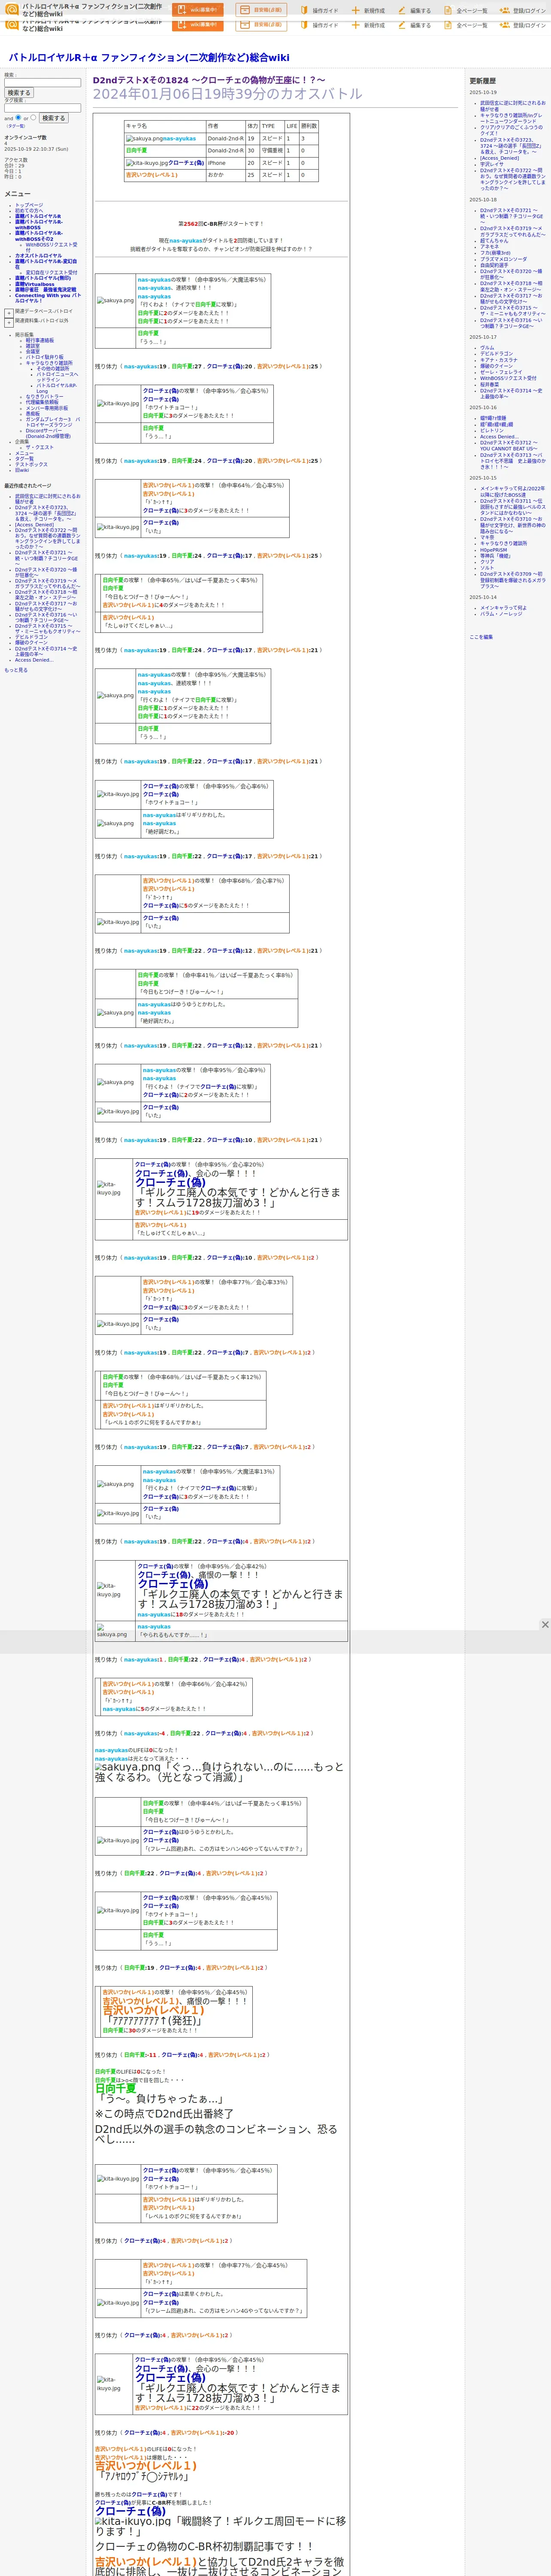Open 初めての方へ in the sidebar menu
551x2576 pixels.
tap(29, 211)
